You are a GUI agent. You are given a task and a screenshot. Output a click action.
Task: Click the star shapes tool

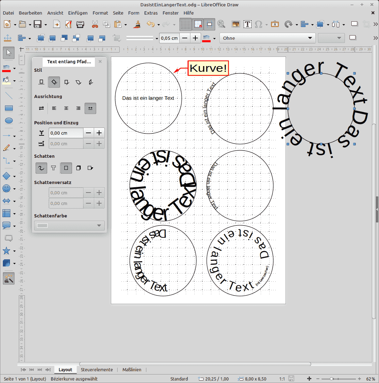coord(6,251)
